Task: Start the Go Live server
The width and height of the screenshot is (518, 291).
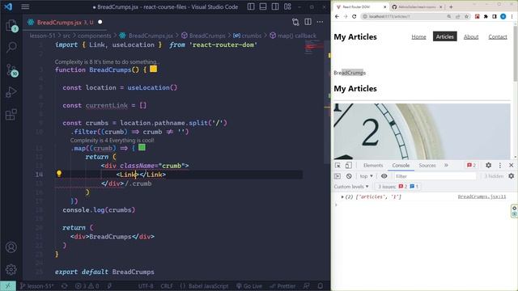Action: click(249, 286)
